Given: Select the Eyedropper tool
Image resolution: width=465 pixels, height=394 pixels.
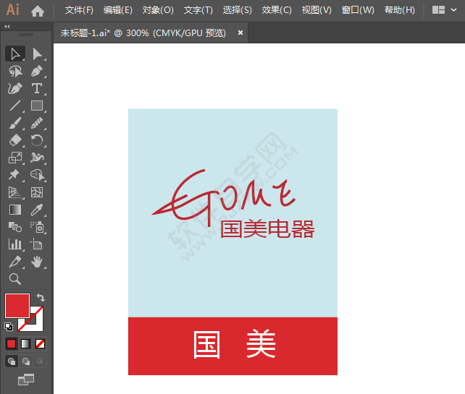Looking at the screenshot, I should (x=37, y=210).
